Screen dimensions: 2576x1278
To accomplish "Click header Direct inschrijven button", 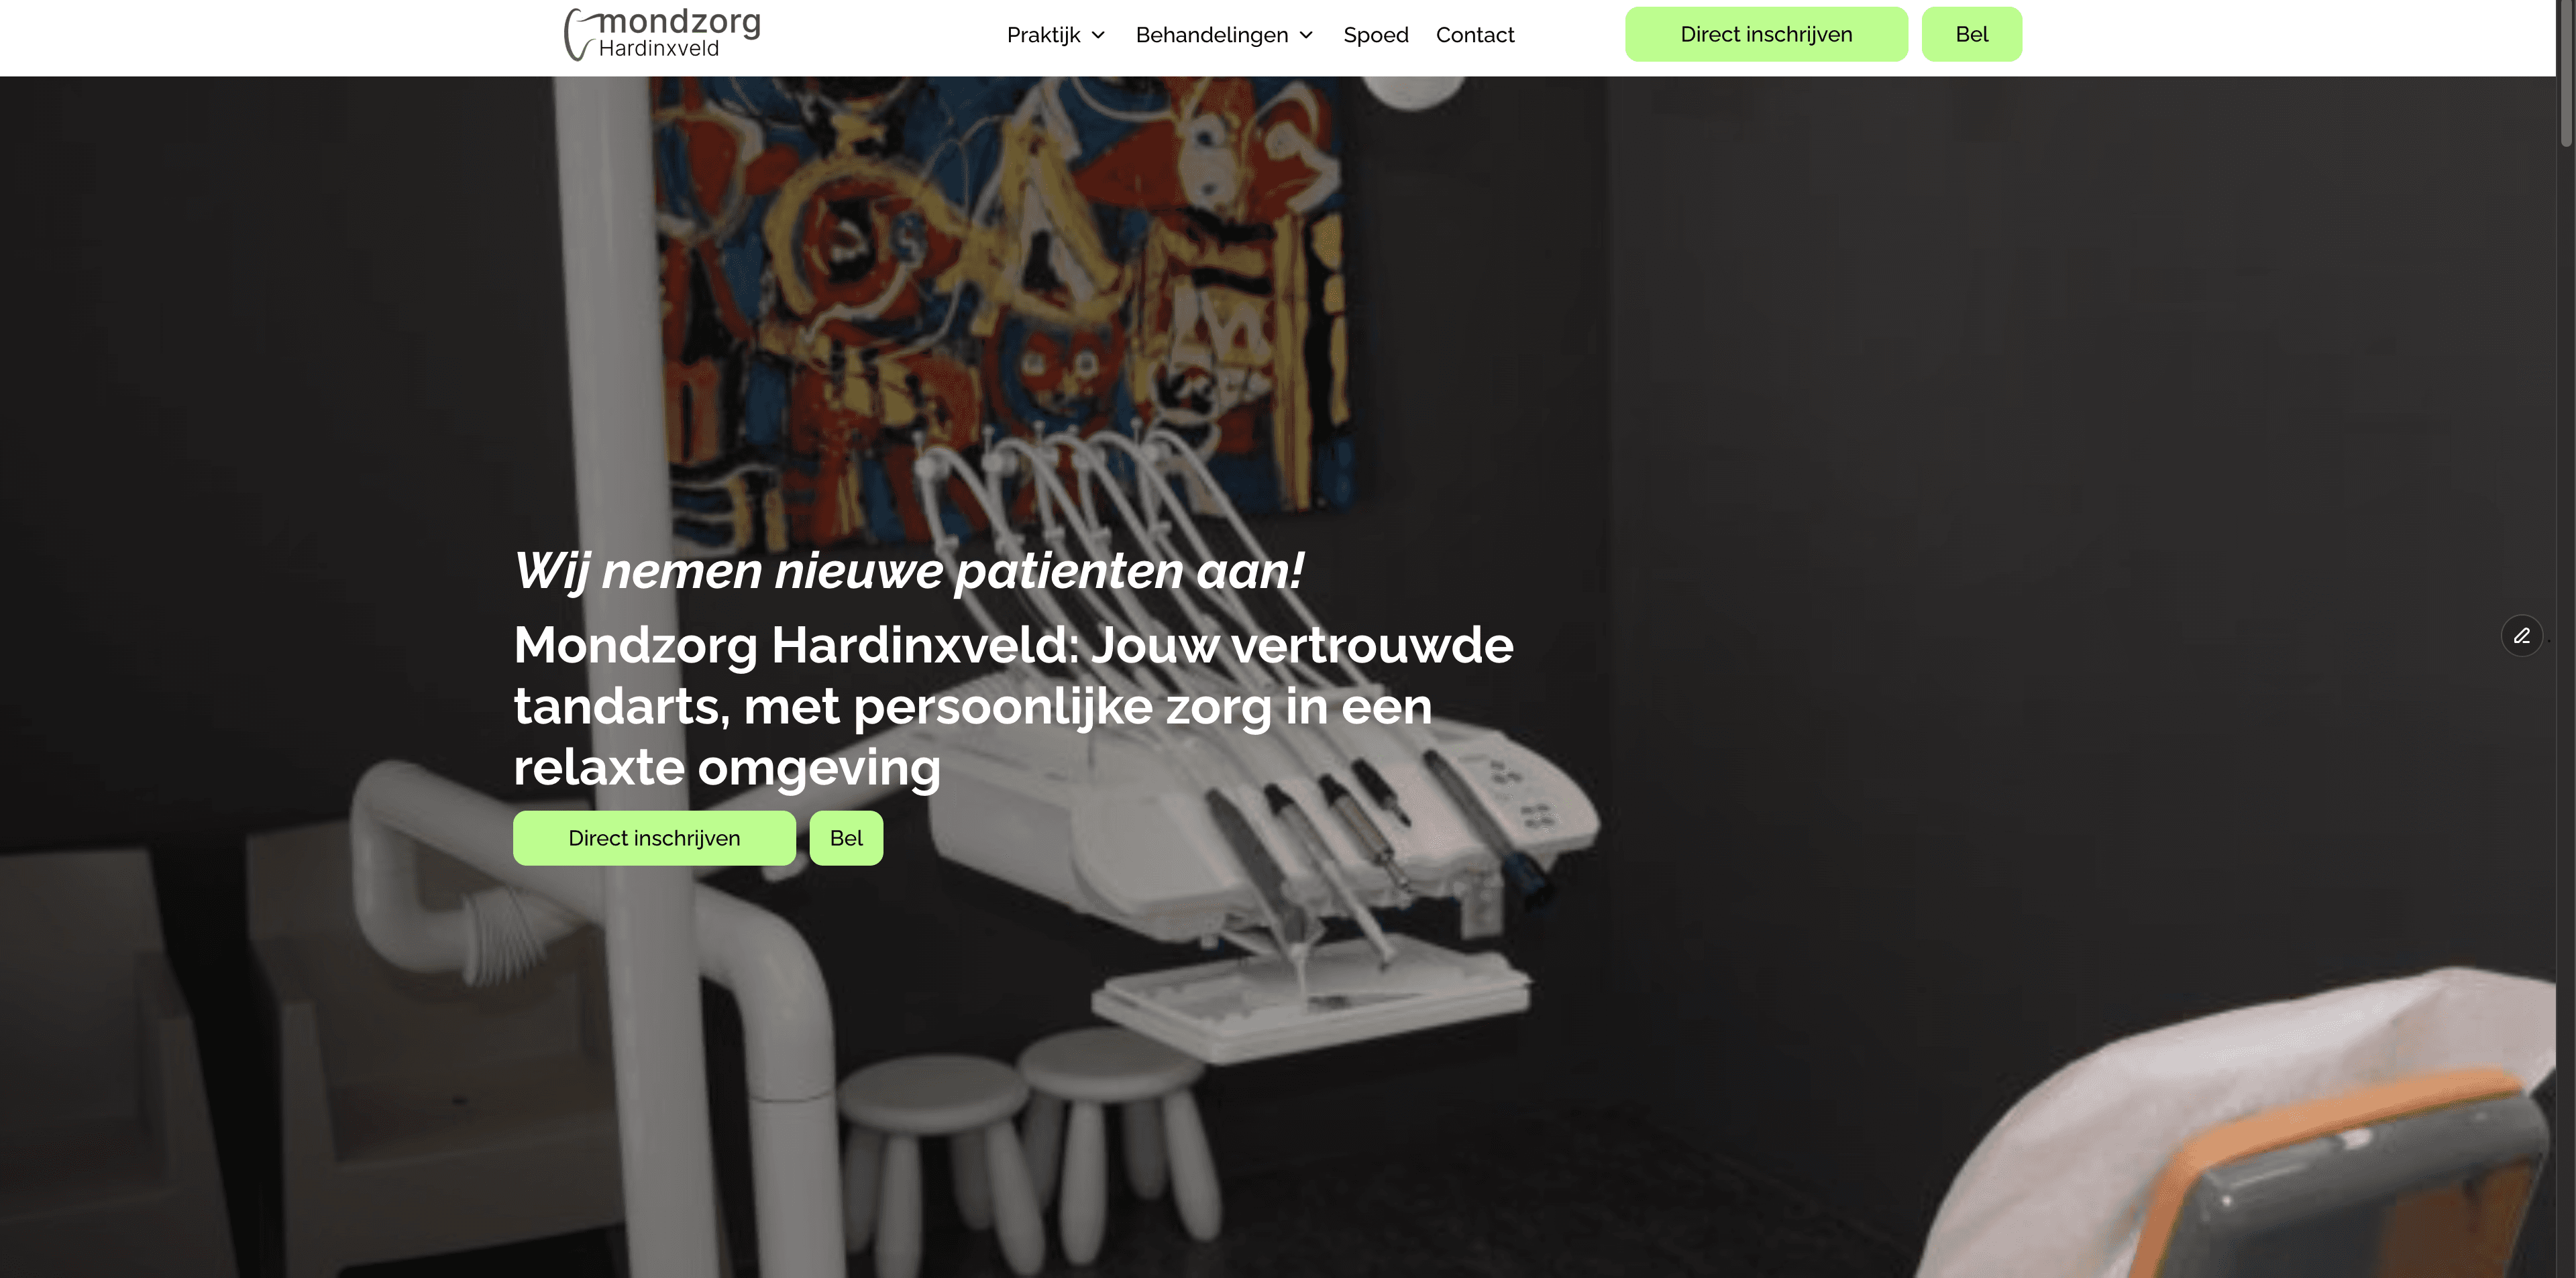I will coord(1766,34).
